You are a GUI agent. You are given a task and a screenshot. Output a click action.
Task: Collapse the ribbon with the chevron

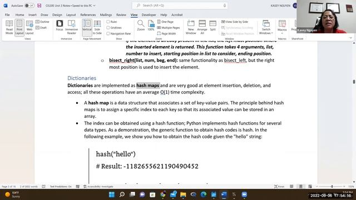[351, 38]
